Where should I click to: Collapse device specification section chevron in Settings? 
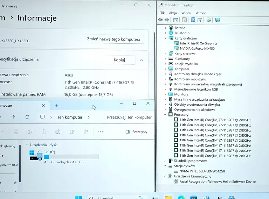click(142, 60)
